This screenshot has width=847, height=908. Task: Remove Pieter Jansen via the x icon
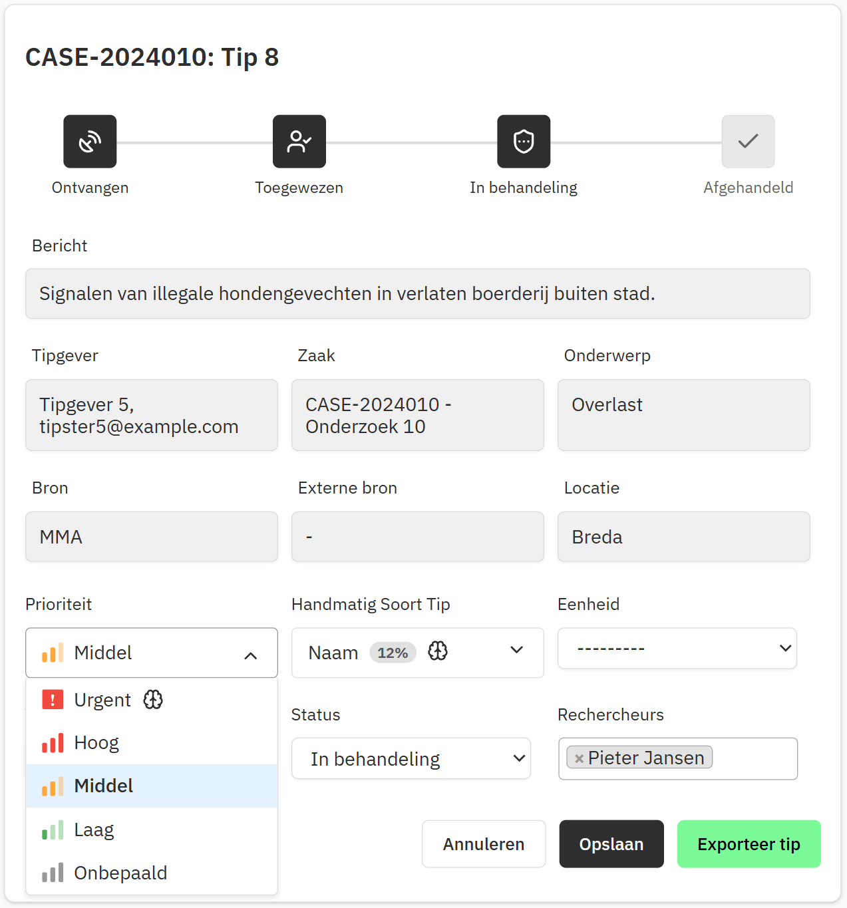tap(579, 758)
